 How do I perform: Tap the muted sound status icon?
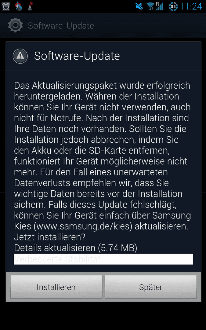coord(139,6)
